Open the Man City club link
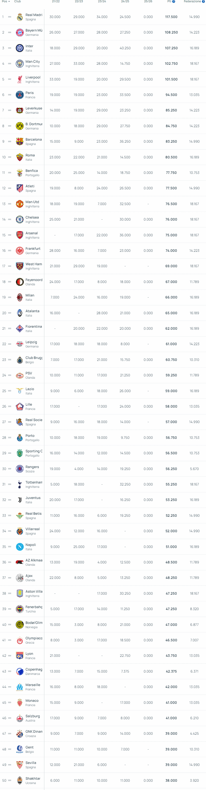 [x=33, y=62]
